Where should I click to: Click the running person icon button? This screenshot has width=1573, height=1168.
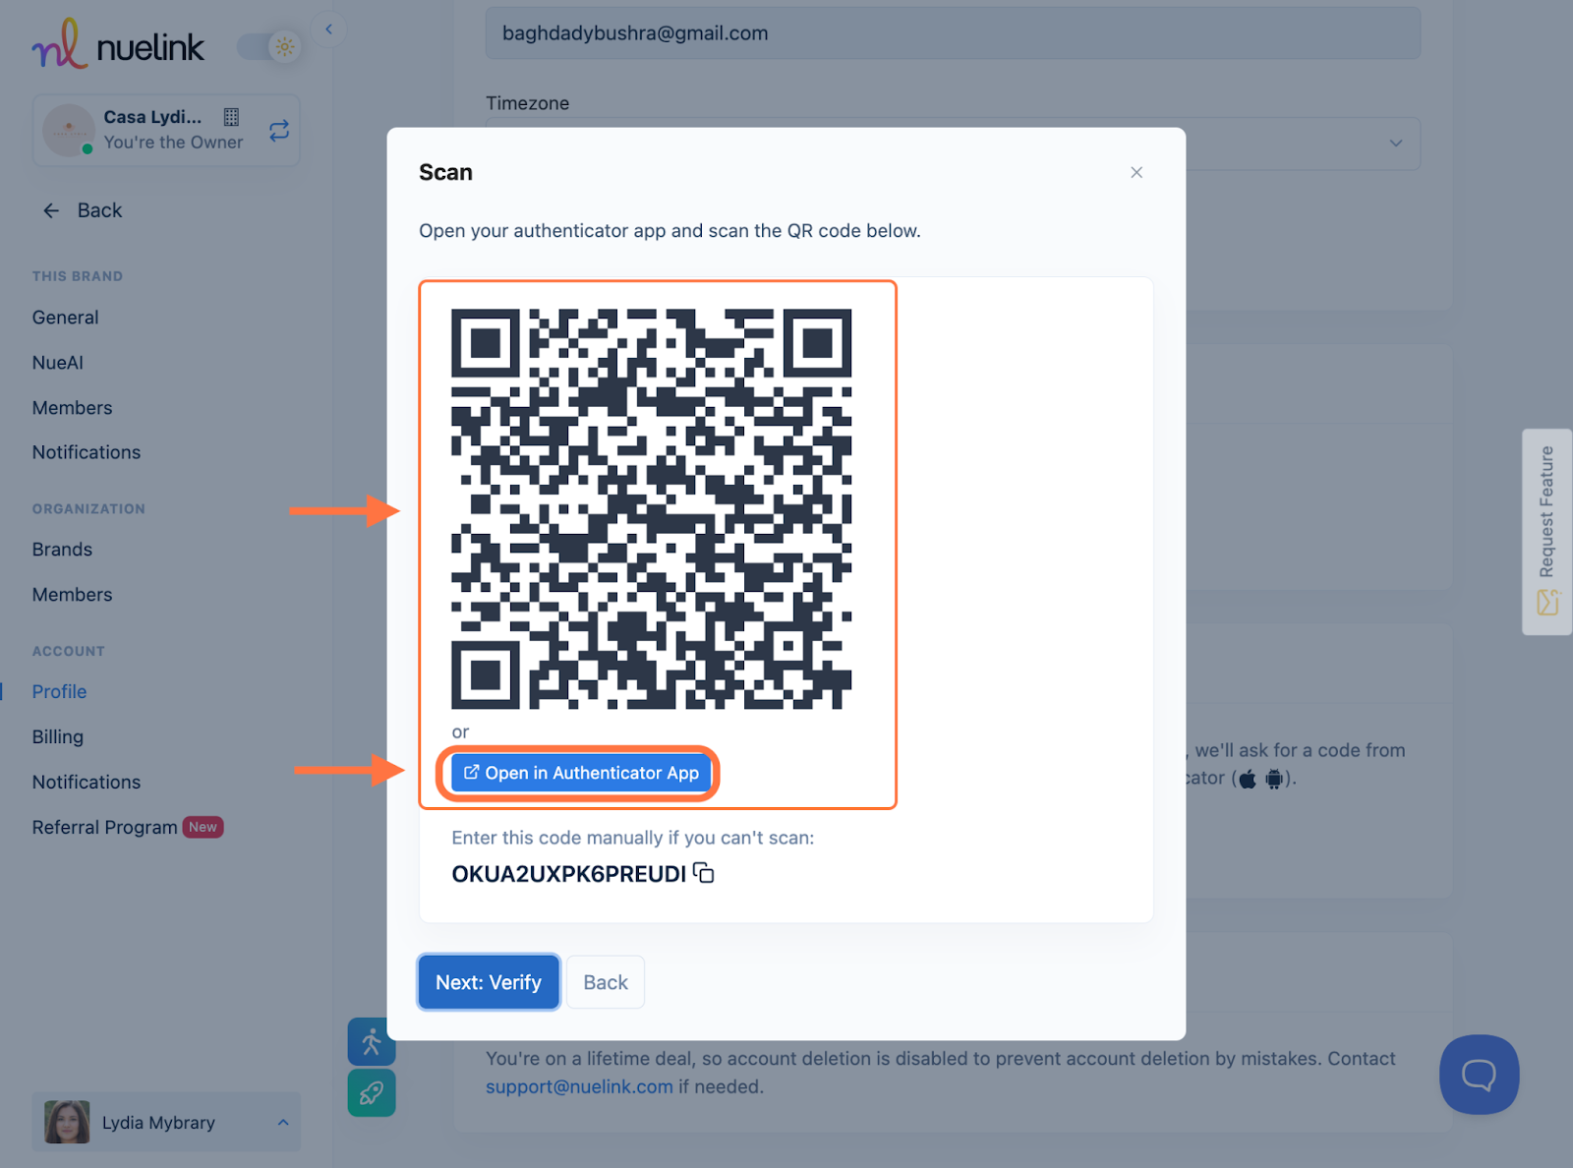(372, 1041)
